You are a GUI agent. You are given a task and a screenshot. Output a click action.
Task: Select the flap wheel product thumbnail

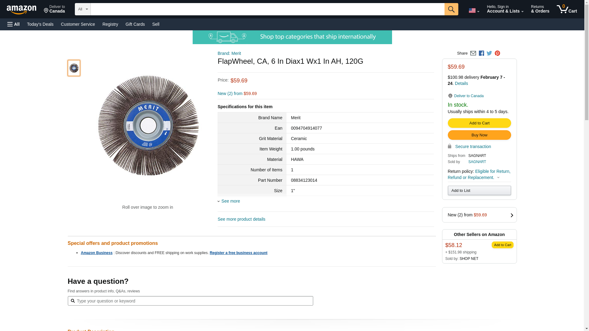point(74,68)
